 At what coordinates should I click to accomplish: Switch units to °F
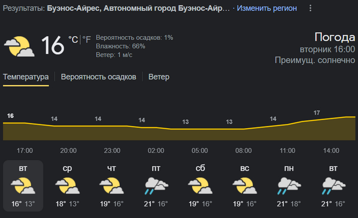point(86,39)
